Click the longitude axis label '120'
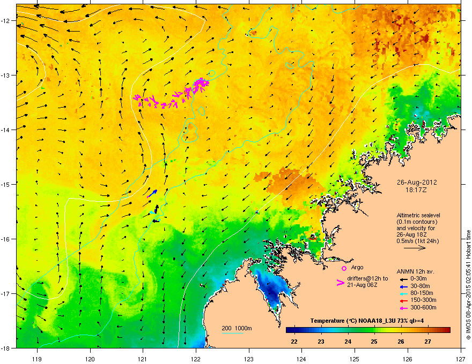 90,359
